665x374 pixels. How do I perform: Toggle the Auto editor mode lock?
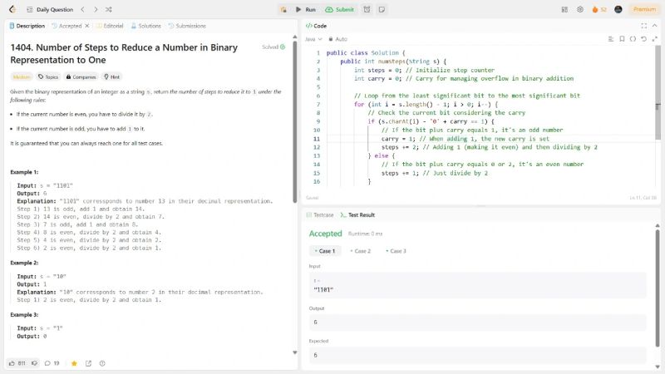[337, 39]
